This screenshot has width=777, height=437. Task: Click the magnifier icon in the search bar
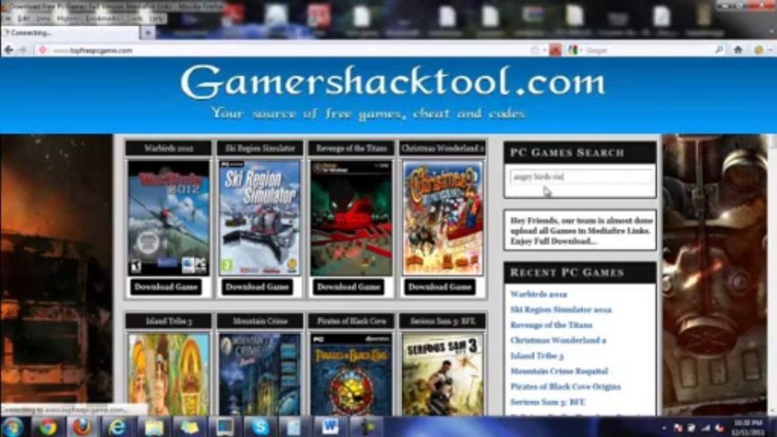click(719, 50)
